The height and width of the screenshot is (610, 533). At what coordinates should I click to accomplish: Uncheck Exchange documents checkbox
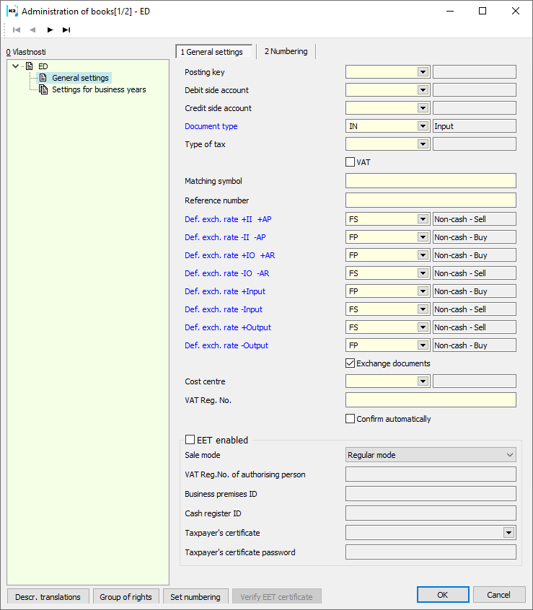click(350, 363)
